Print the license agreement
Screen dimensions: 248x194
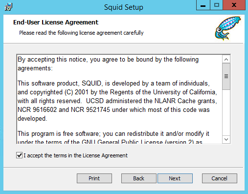point(94,178)
